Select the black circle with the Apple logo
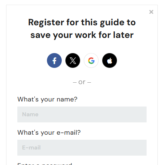The image size is (165, 165). tap(109, 60)
